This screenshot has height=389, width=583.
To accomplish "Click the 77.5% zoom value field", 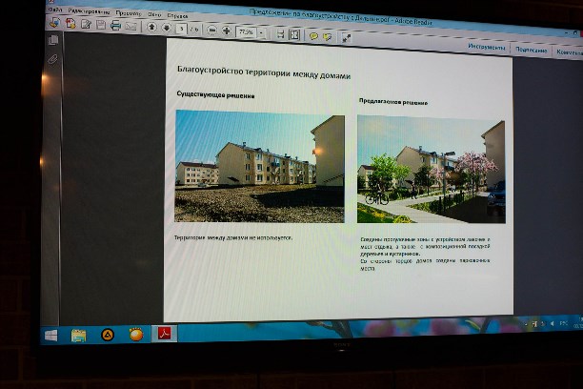I will [246, 31].
